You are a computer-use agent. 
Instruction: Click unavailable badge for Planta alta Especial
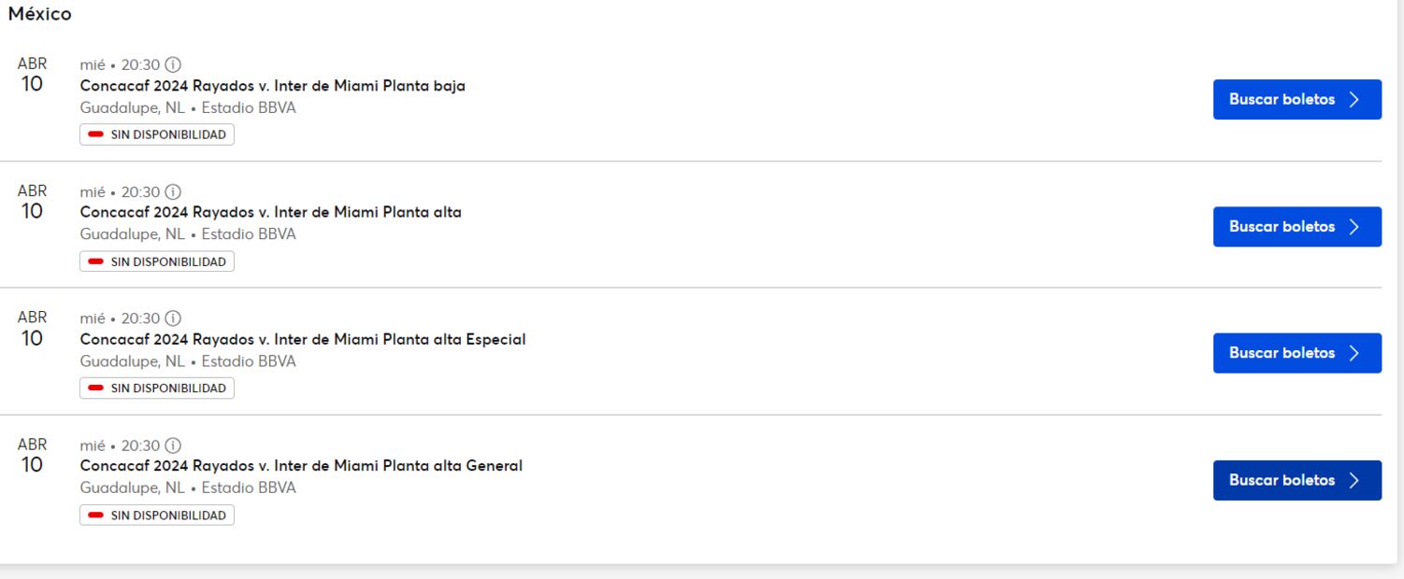[x=157, y=388]
